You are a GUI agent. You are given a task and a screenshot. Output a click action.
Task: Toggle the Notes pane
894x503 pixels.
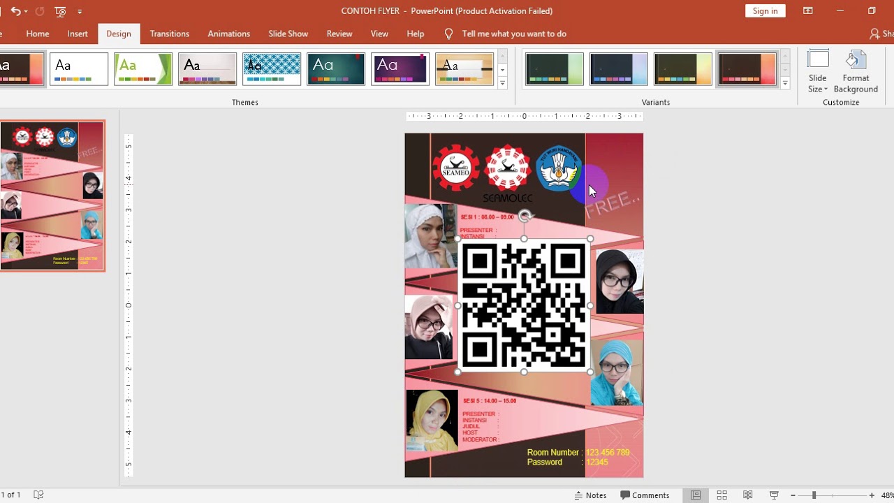click(590, 495)
